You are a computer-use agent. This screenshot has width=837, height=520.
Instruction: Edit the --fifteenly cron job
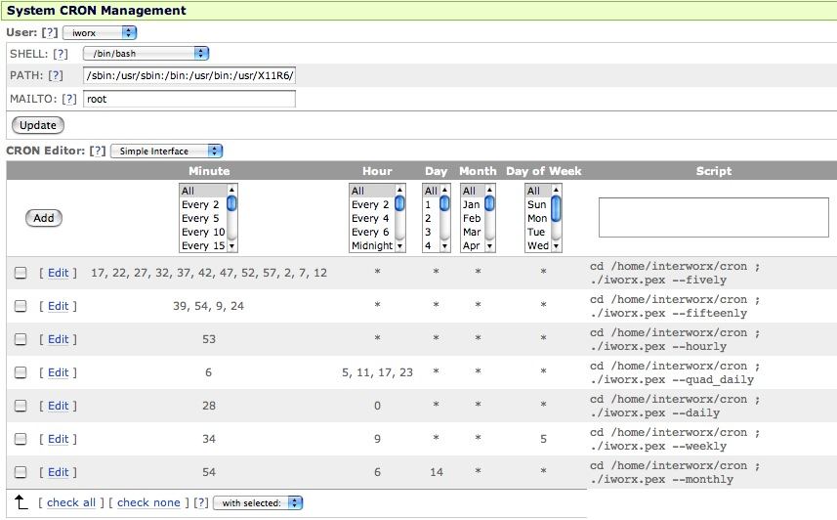pyautogui.click(x=59, y=306)
